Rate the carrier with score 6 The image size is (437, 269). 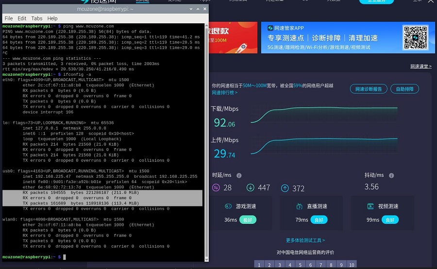point(310,265)
